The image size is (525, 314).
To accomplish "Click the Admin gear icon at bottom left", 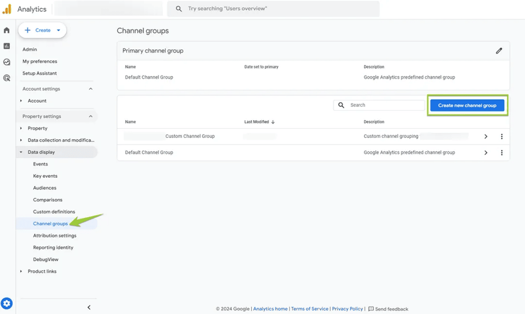I will (x=6, y=303).
